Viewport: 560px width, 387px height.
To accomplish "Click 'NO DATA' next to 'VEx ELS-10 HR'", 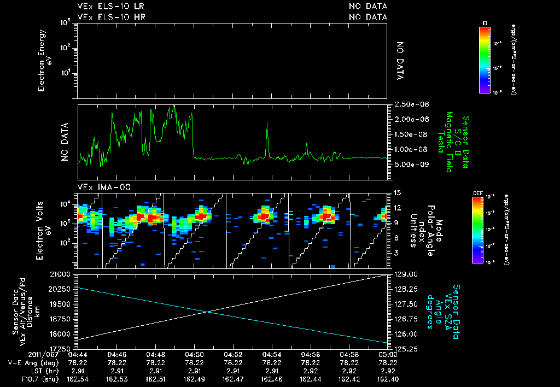I will tap(368, 17).
